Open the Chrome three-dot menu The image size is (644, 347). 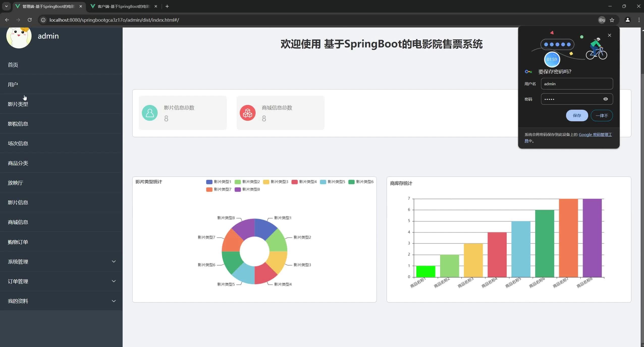click(x=639, y=20)
